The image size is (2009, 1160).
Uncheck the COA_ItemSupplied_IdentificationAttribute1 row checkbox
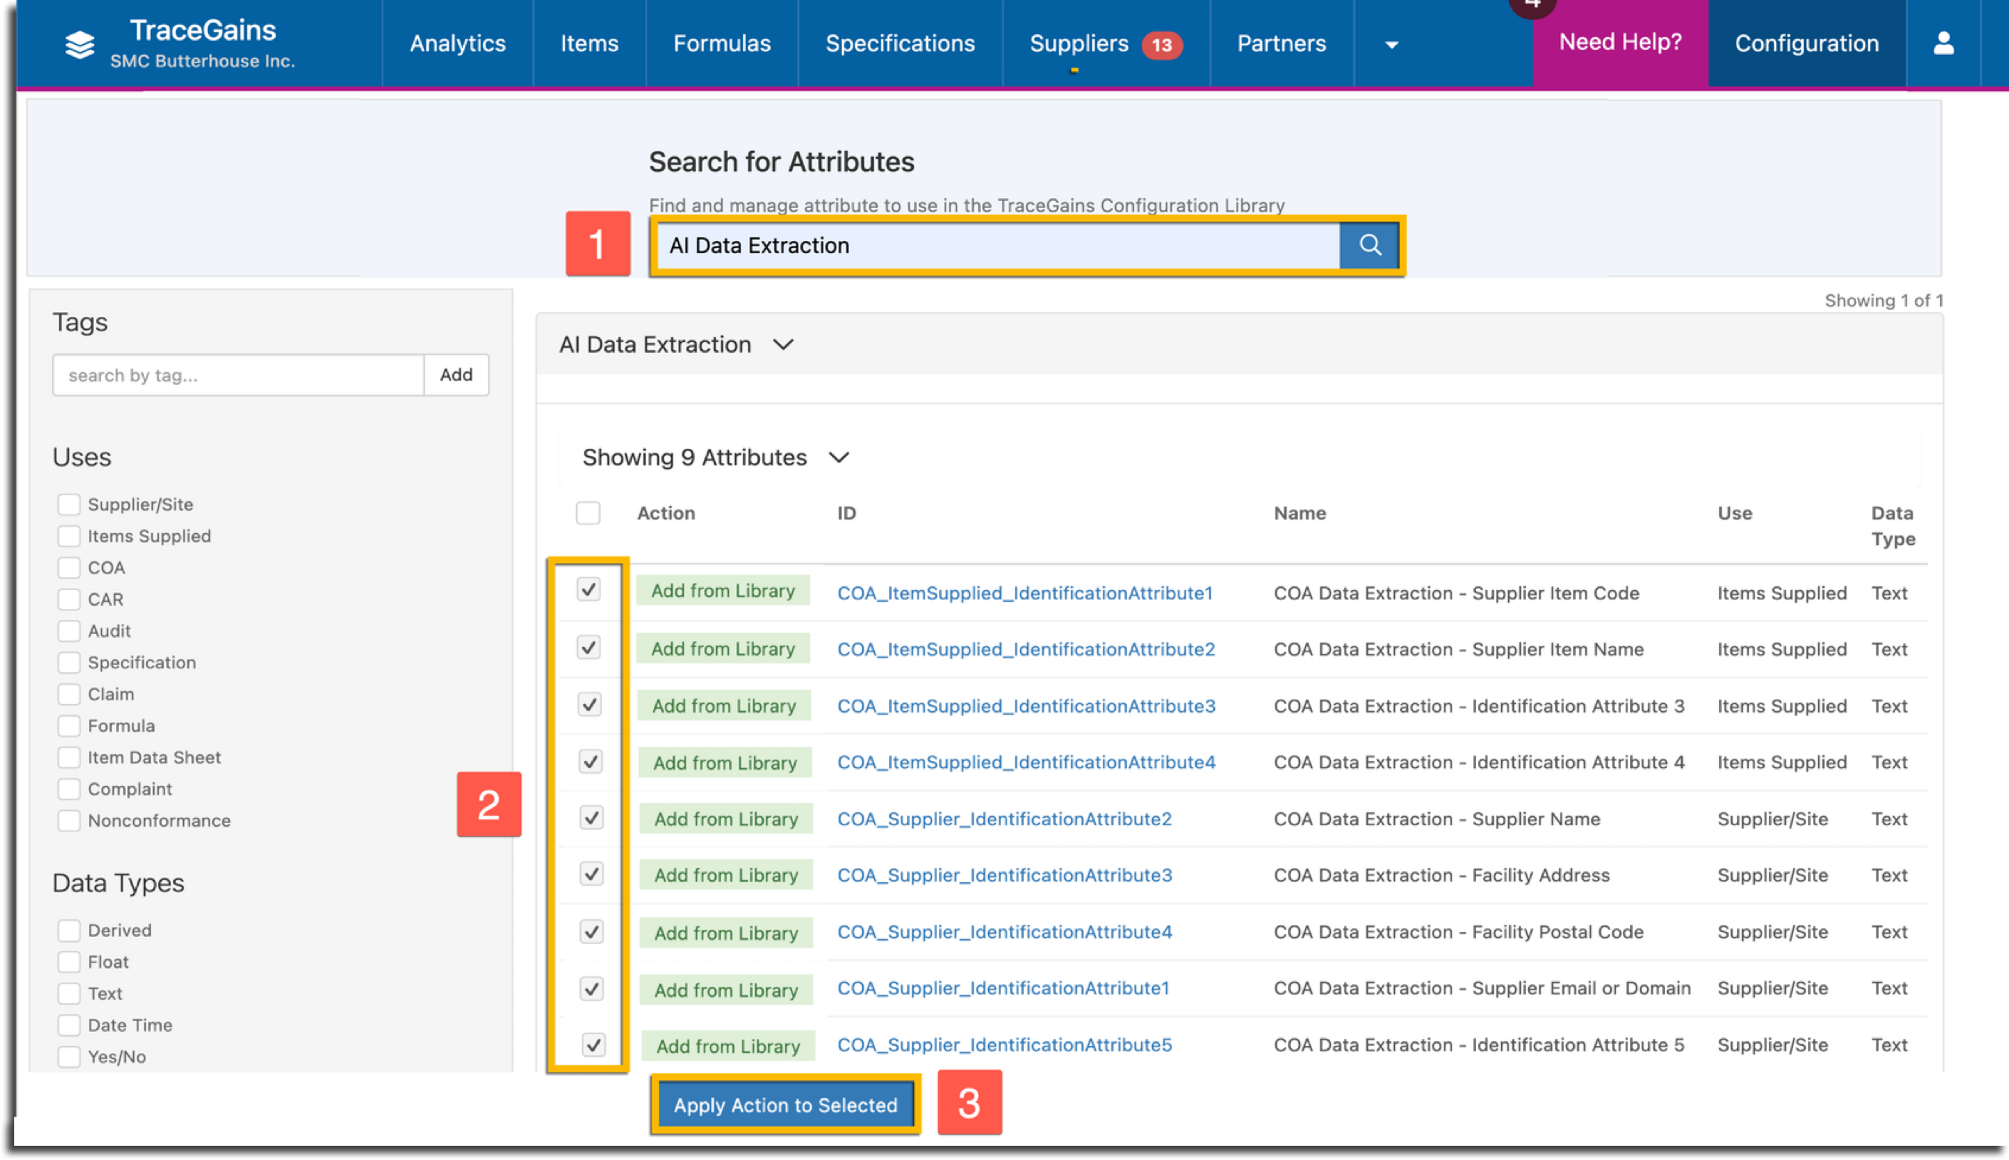pyautogui.click(x=588, y=589)
